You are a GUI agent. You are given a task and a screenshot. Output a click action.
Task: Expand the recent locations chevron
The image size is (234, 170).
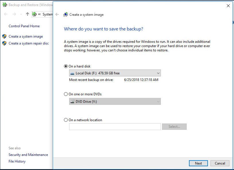(x=21, y=14)
